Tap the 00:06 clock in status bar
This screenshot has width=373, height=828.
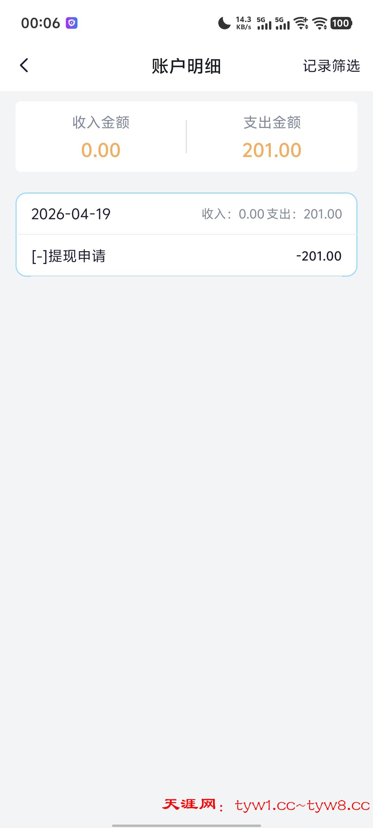(x=40, y=23)
